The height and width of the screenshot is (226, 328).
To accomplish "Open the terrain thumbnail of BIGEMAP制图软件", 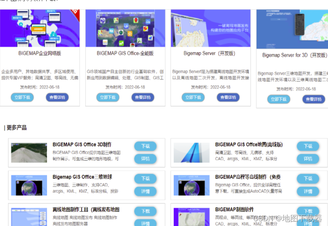I will 192,217.
